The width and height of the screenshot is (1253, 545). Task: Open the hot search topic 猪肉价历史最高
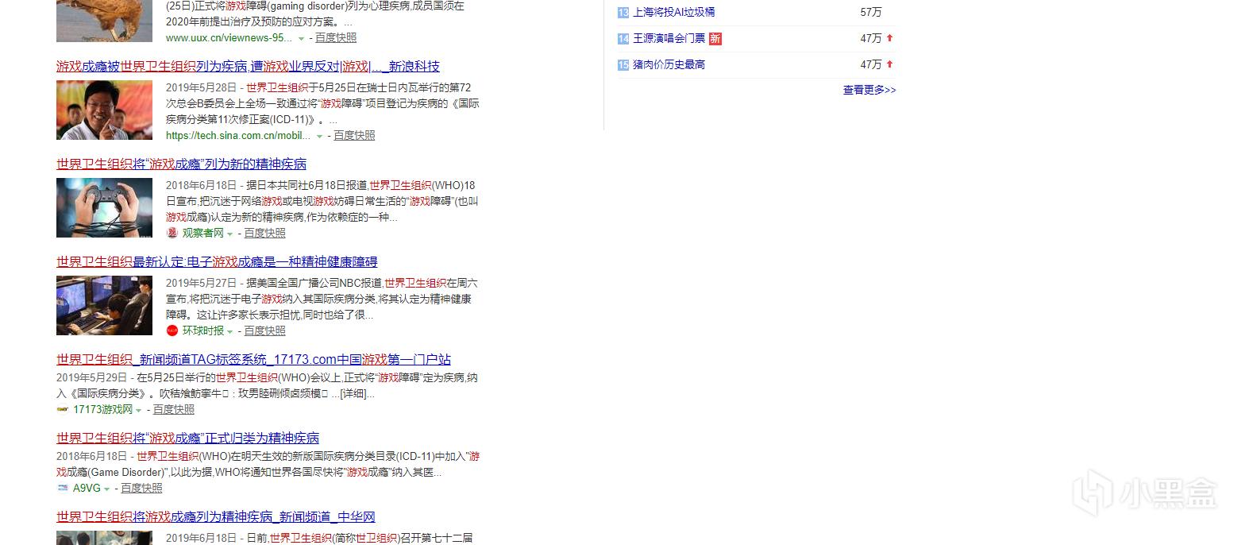click(669, 64)
